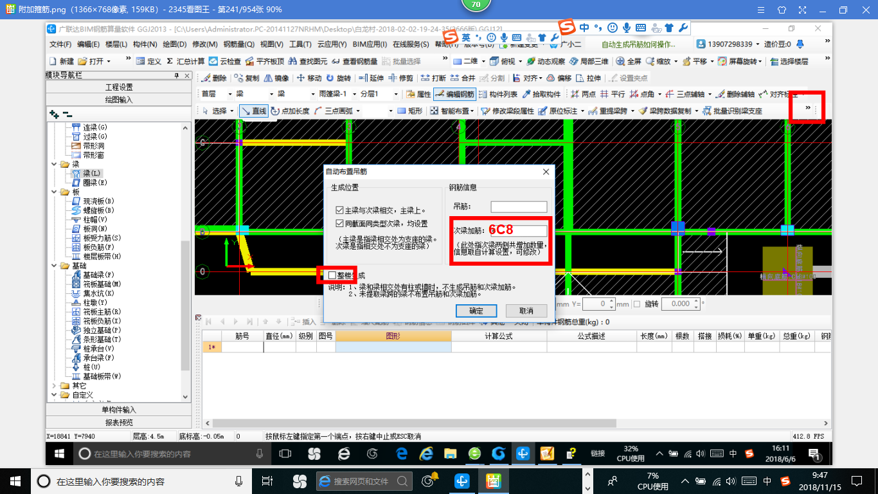Screen dimensions: 878x494
Task: Toggle 同截面同类型次梁 checkbox
Action: [x=339, y=223]
